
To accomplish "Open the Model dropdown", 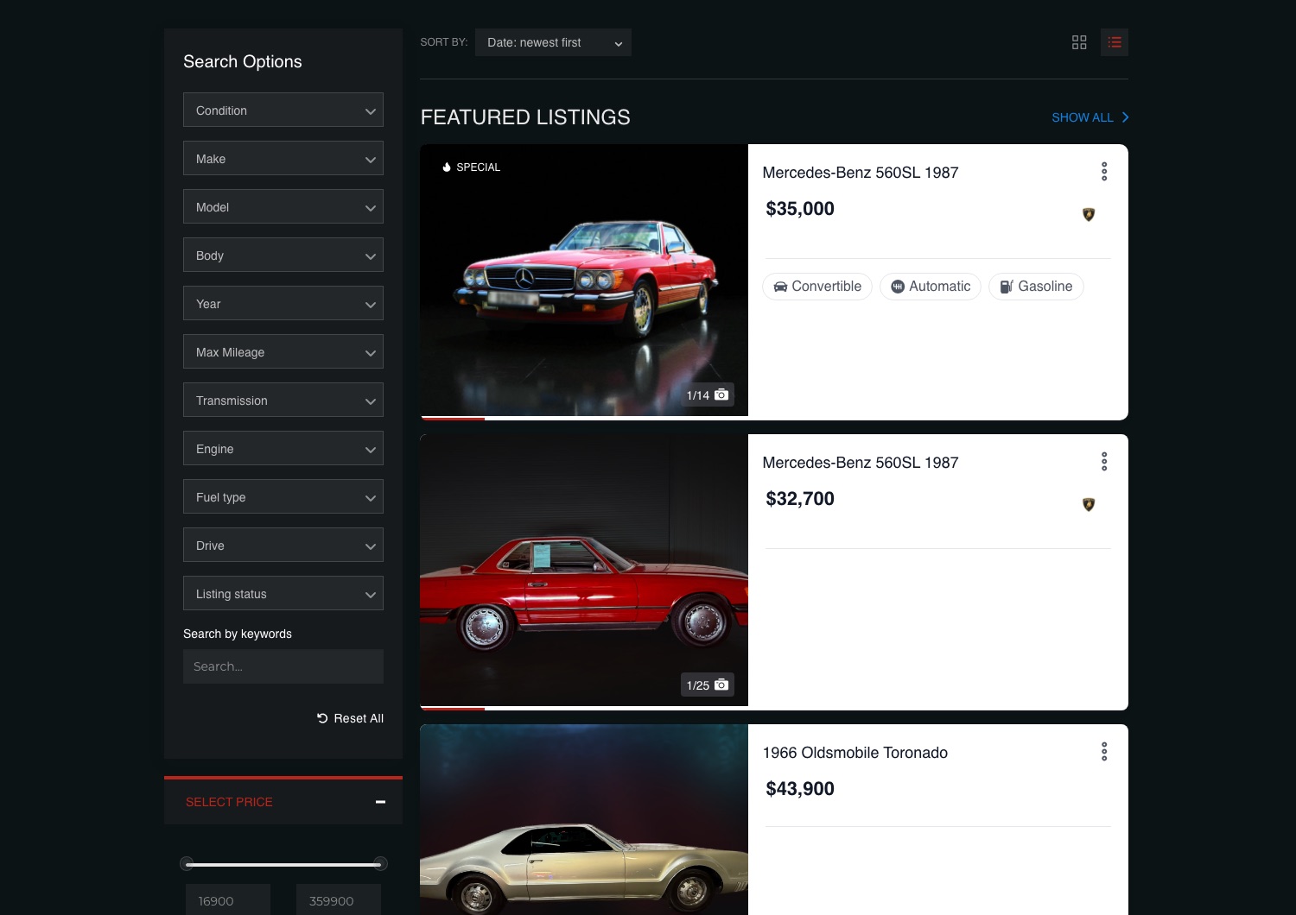I will tap(283, 207).
